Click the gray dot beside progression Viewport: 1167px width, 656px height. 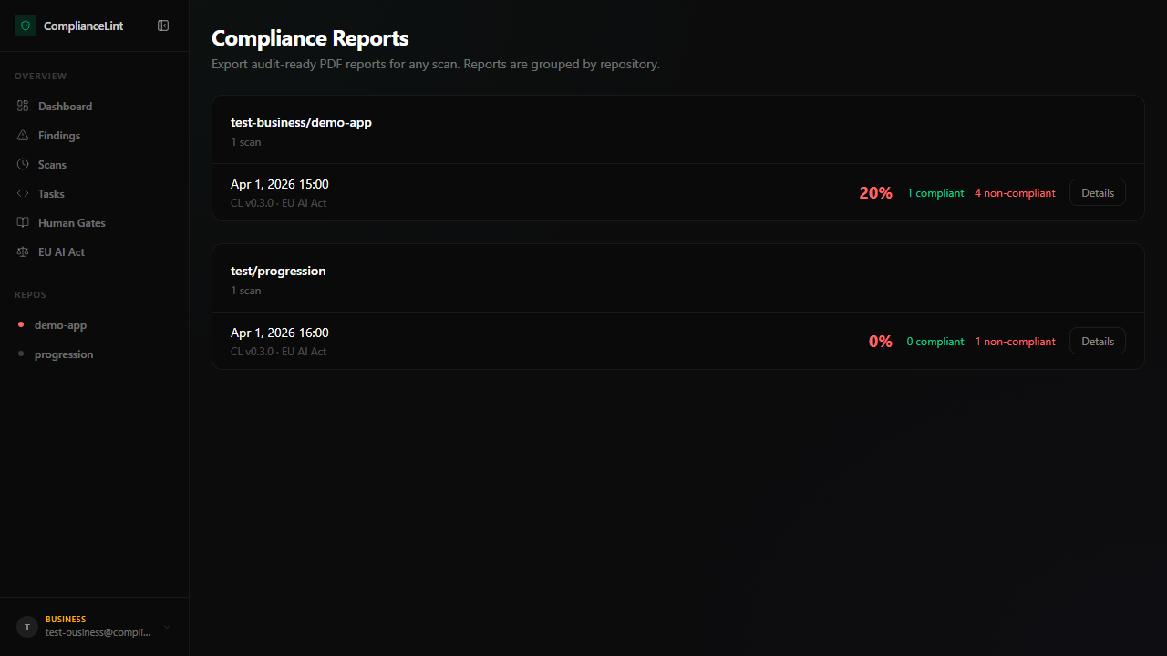(x=21, y=354)
